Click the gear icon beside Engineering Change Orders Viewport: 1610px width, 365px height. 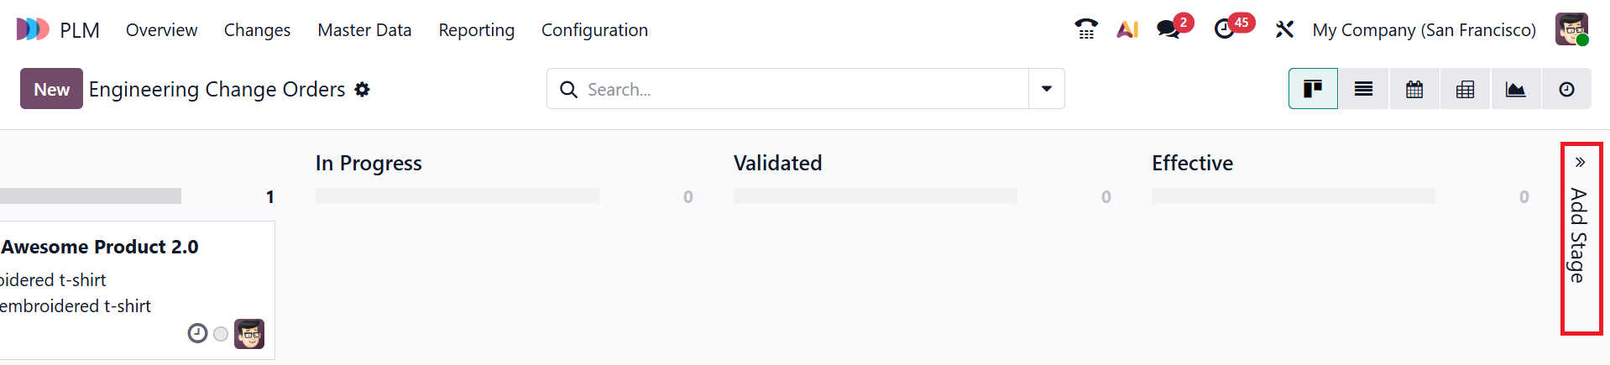tap(362, 89)
